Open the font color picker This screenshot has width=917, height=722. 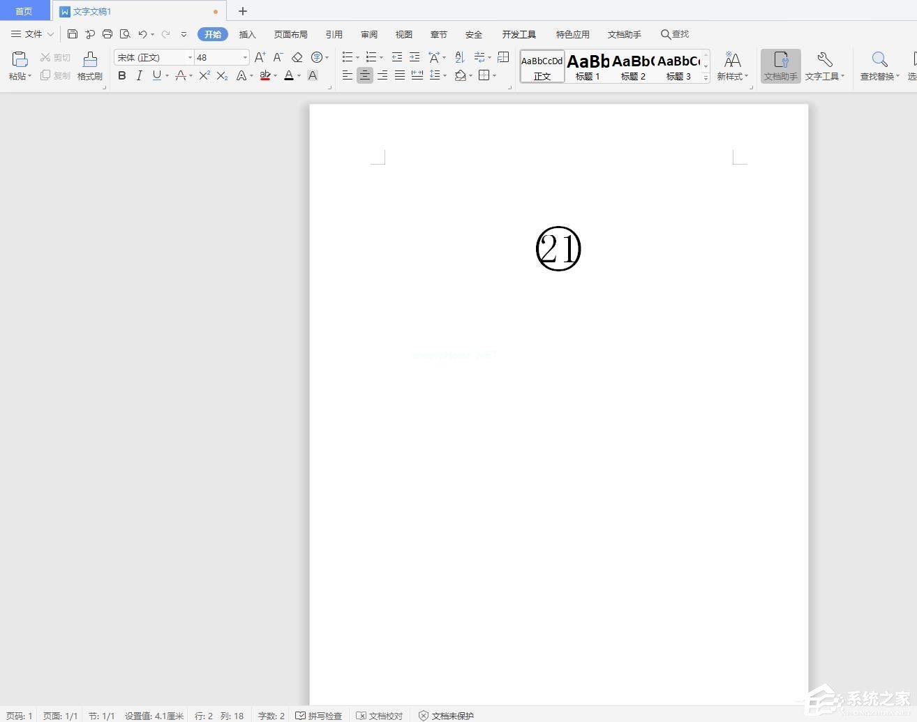pos(289,75)
